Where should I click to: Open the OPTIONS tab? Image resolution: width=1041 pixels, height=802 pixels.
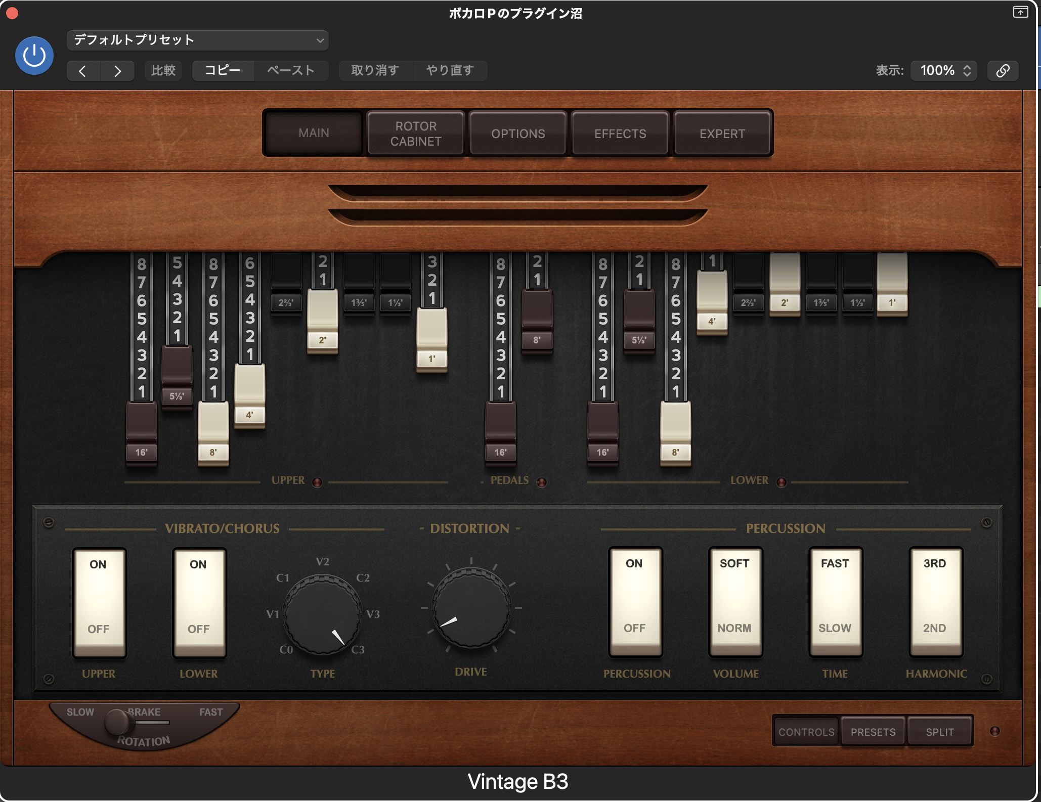point(518,133)
